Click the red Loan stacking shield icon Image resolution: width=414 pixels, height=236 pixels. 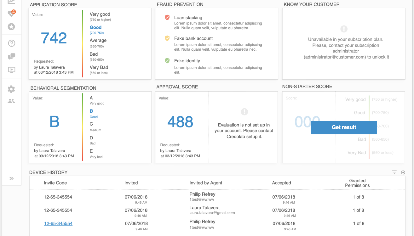pos(167,18)
